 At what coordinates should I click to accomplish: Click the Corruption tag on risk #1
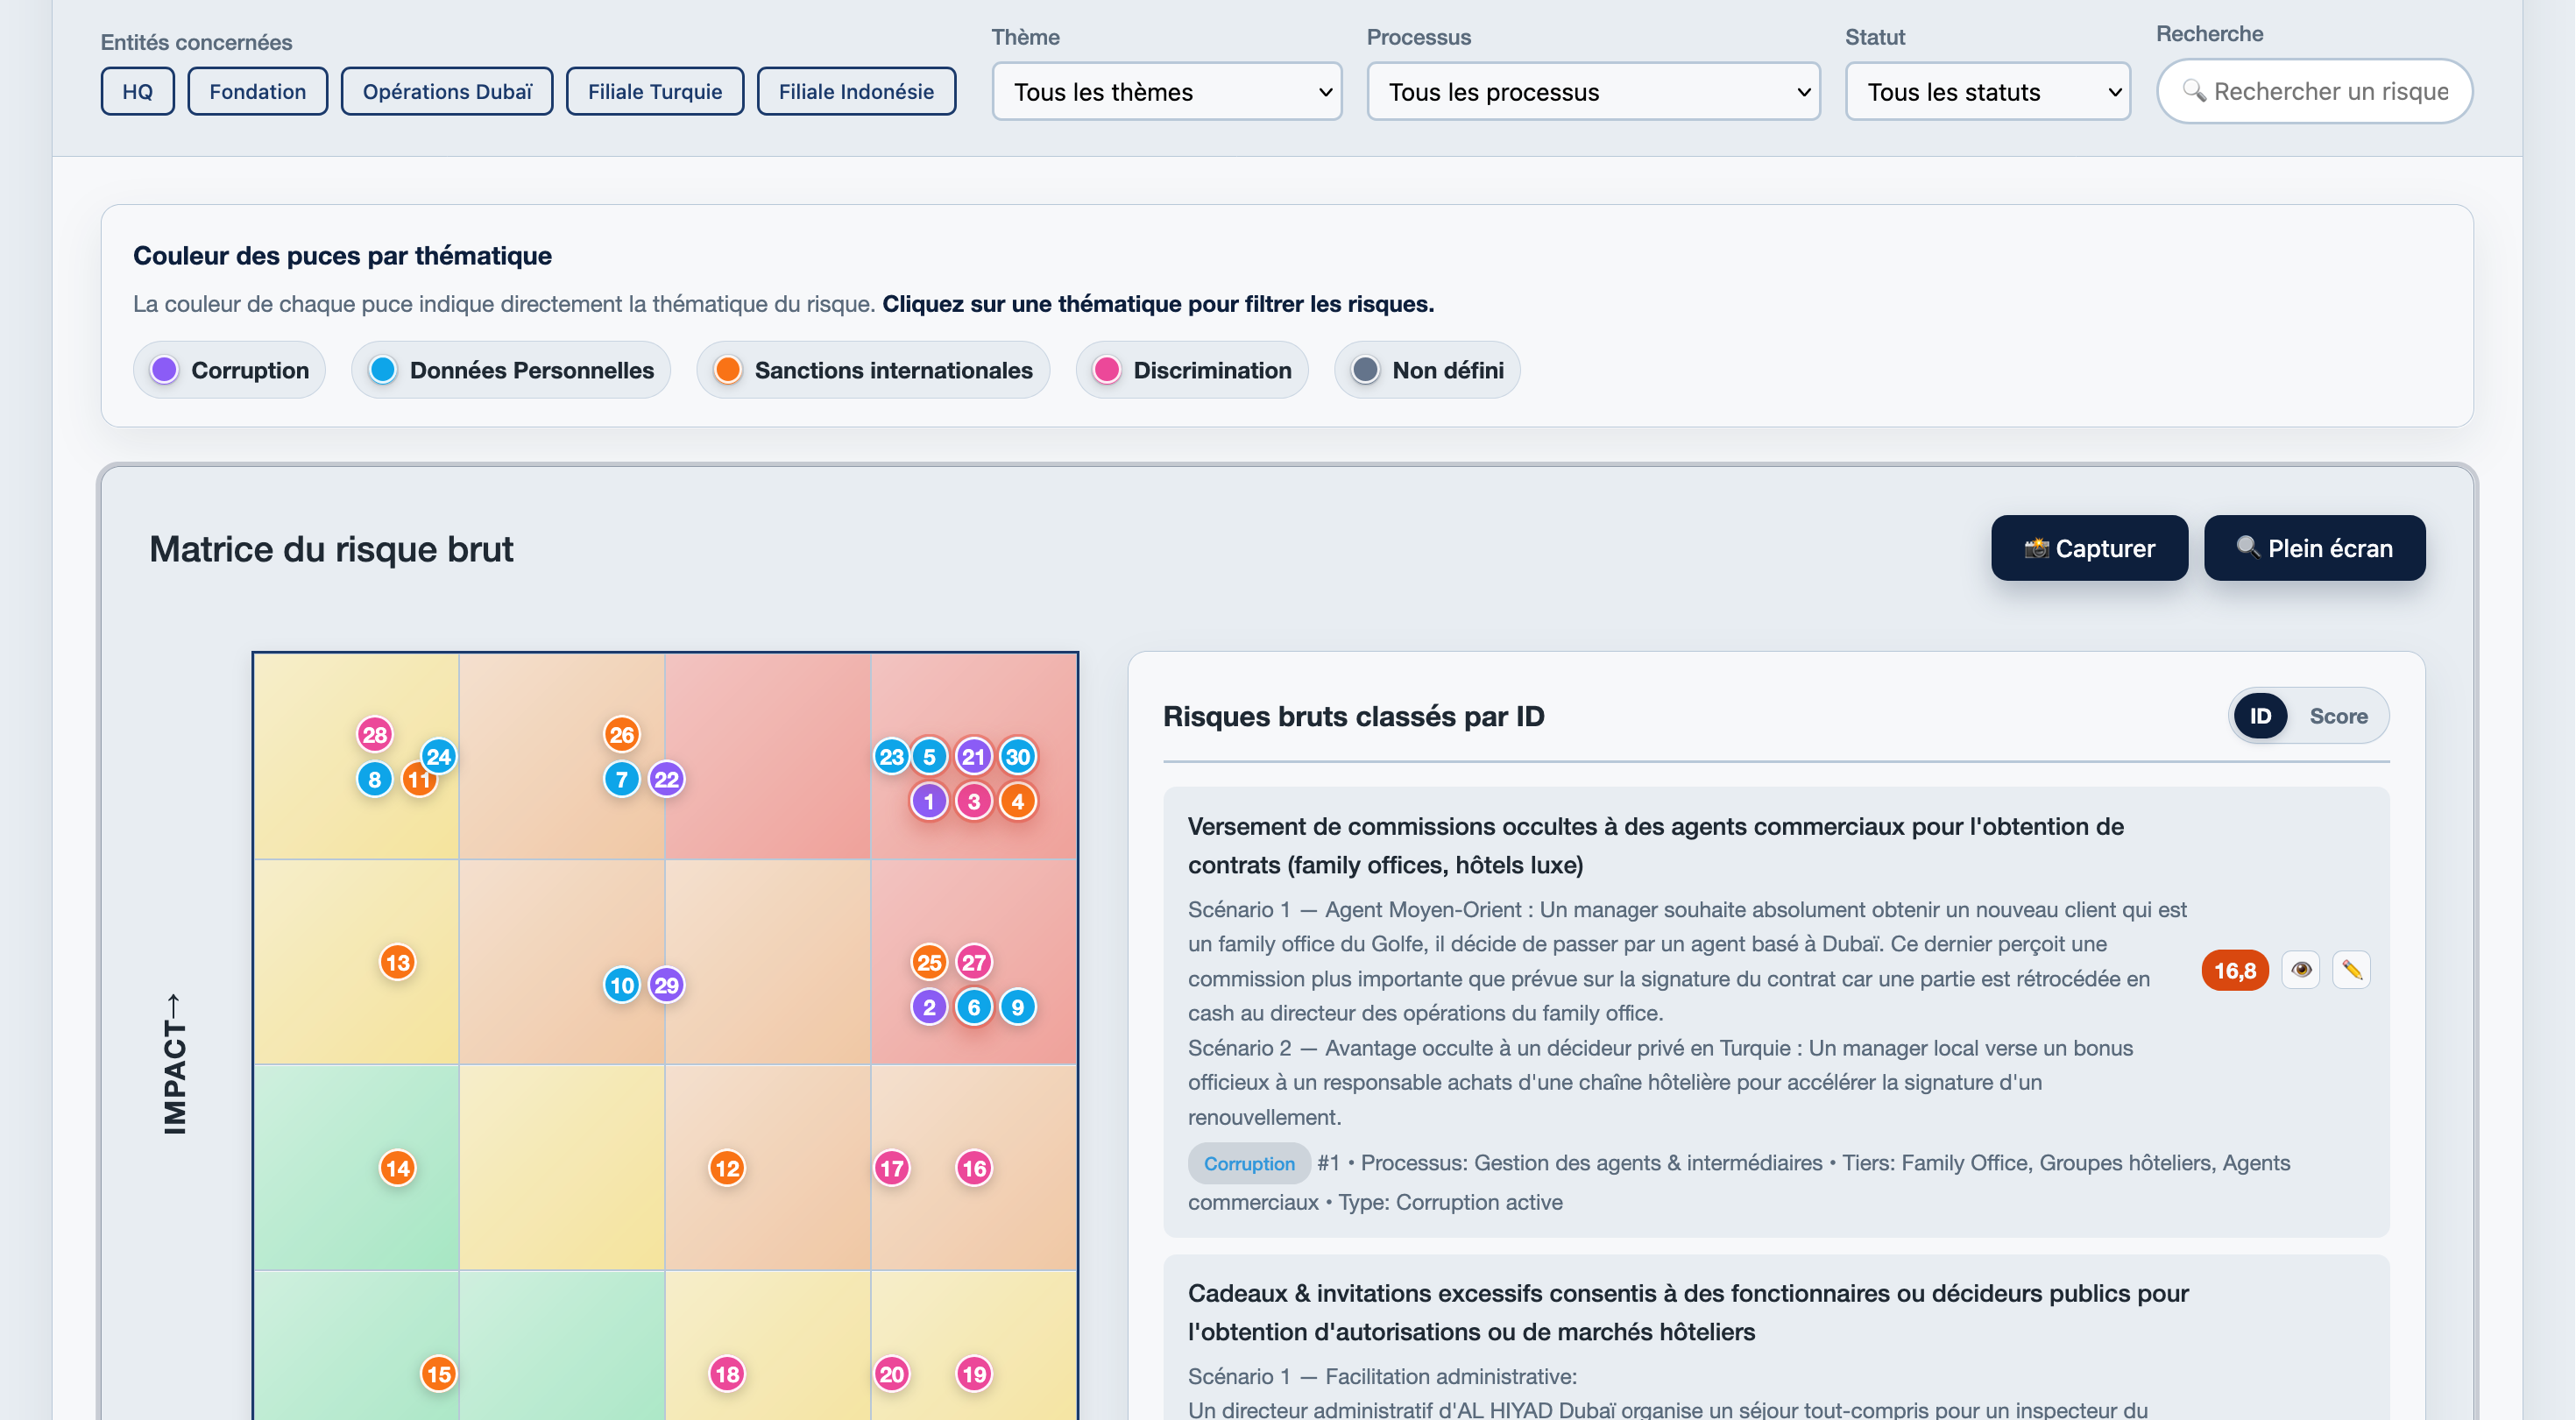1249,1163
